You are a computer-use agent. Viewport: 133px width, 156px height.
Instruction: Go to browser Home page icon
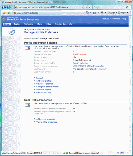pos(87,13)
